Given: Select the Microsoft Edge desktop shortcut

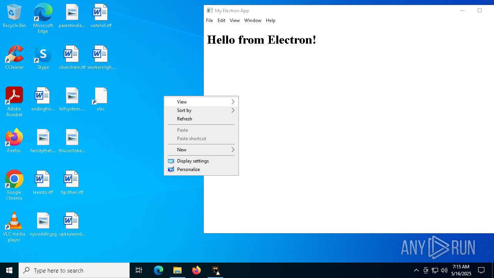Looking at the screenshot, I should click(x=43, y=19).
